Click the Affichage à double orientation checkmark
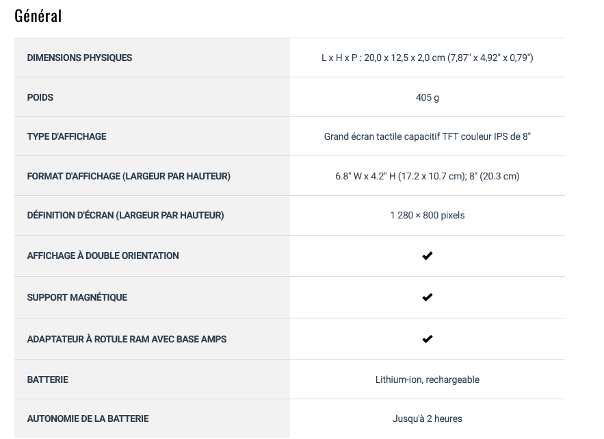604x439 pixels. pos(428,255)
